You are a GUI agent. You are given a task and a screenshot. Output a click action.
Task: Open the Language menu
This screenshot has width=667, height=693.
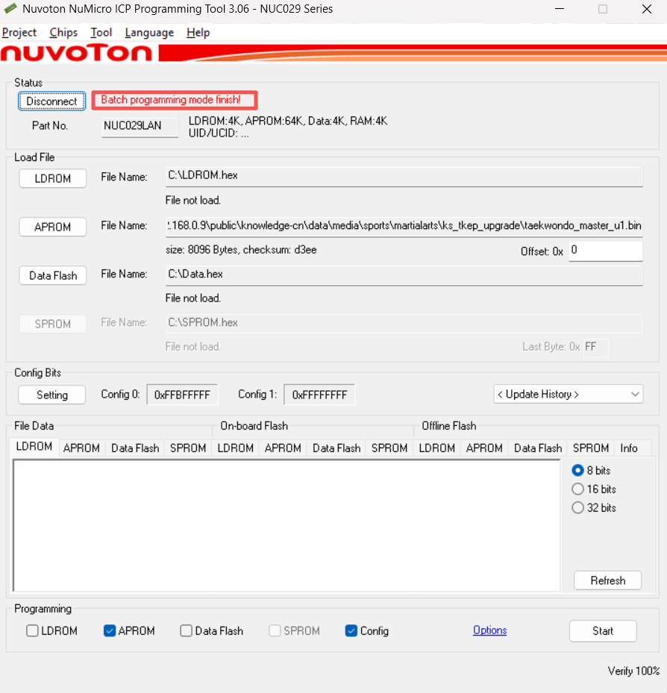tap(149, 33)
